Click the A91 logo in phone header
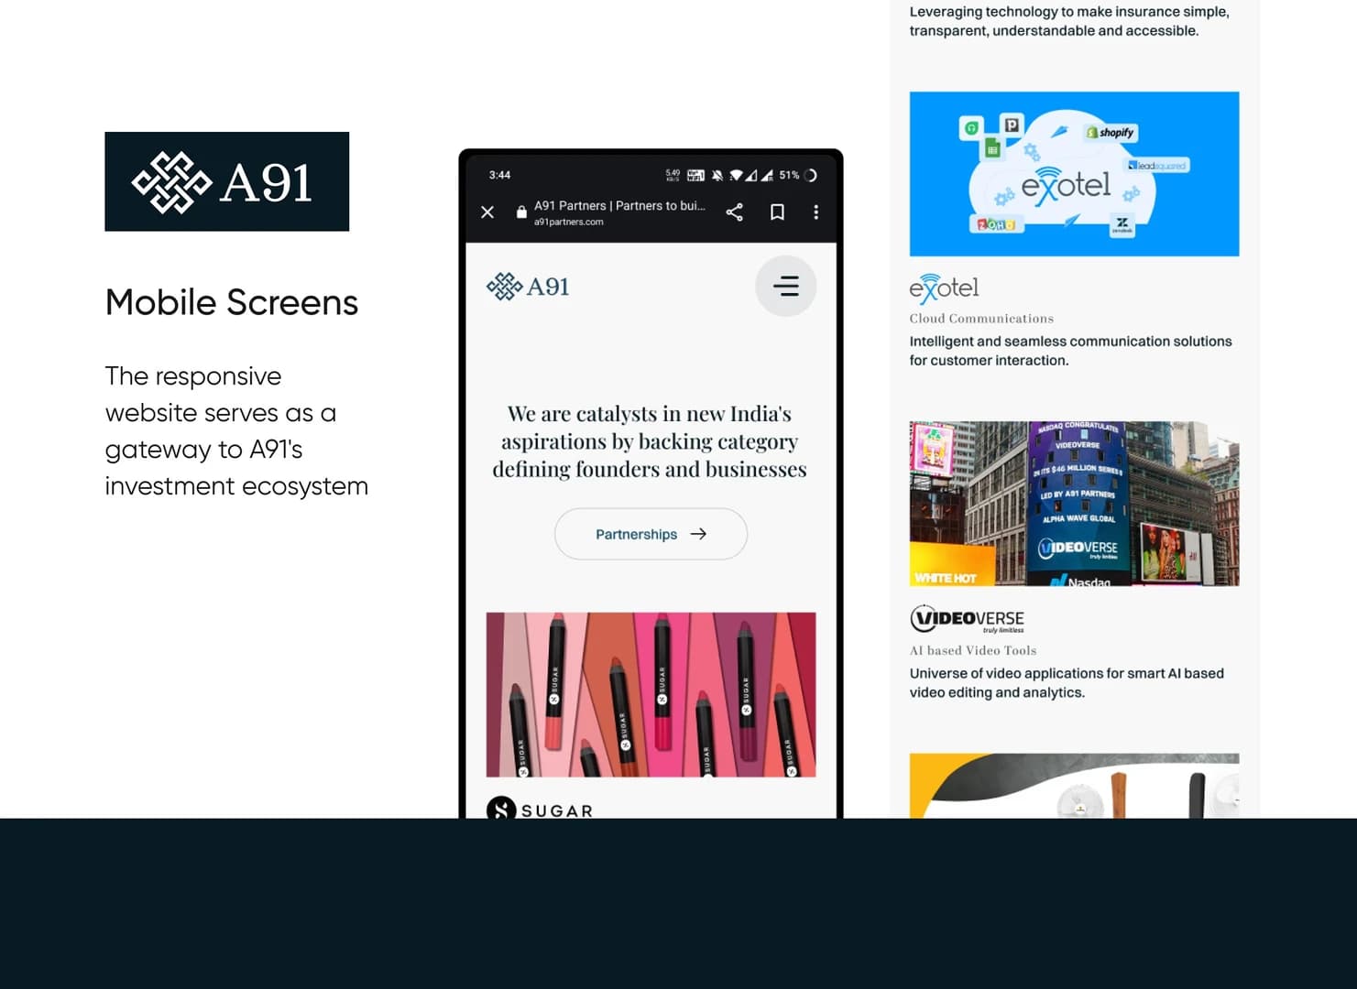 coord(528,287)
